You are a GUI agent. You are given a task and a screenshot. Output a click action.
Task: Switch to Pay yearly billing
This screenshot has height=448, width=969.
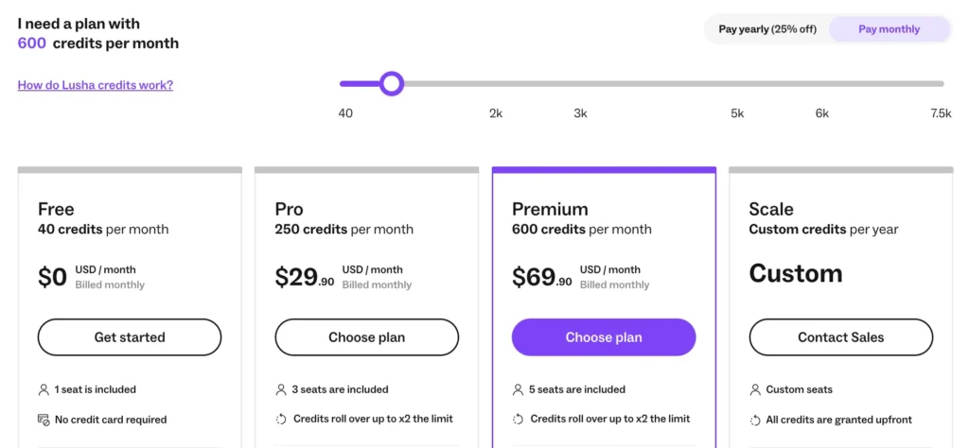(766, 29)
